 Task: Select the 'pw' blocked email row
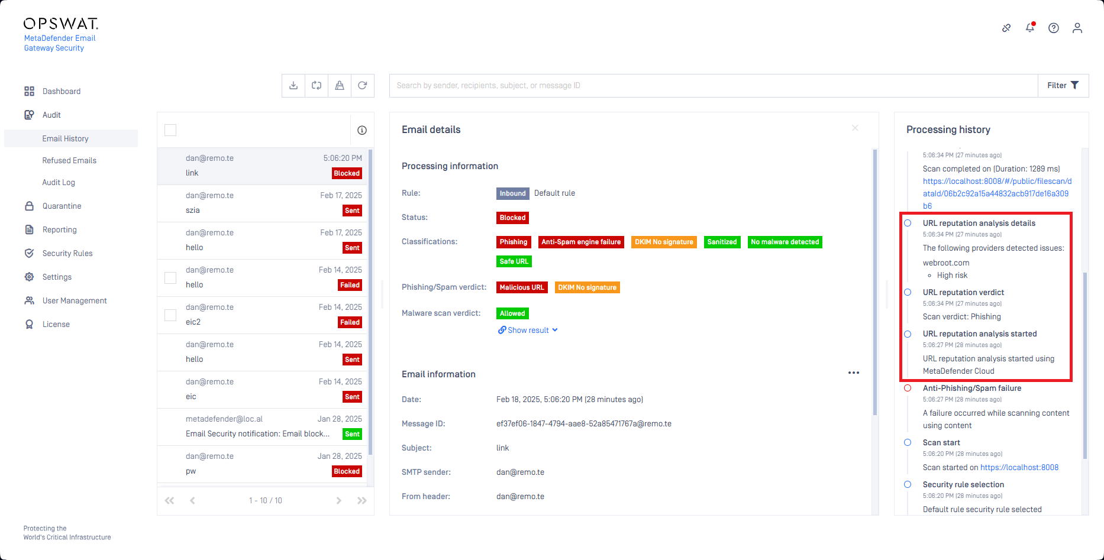(x=263, y=464)
